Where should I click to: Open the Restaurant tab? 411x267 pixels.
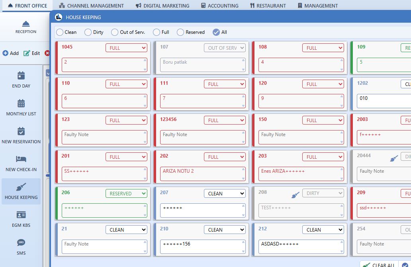268,6
